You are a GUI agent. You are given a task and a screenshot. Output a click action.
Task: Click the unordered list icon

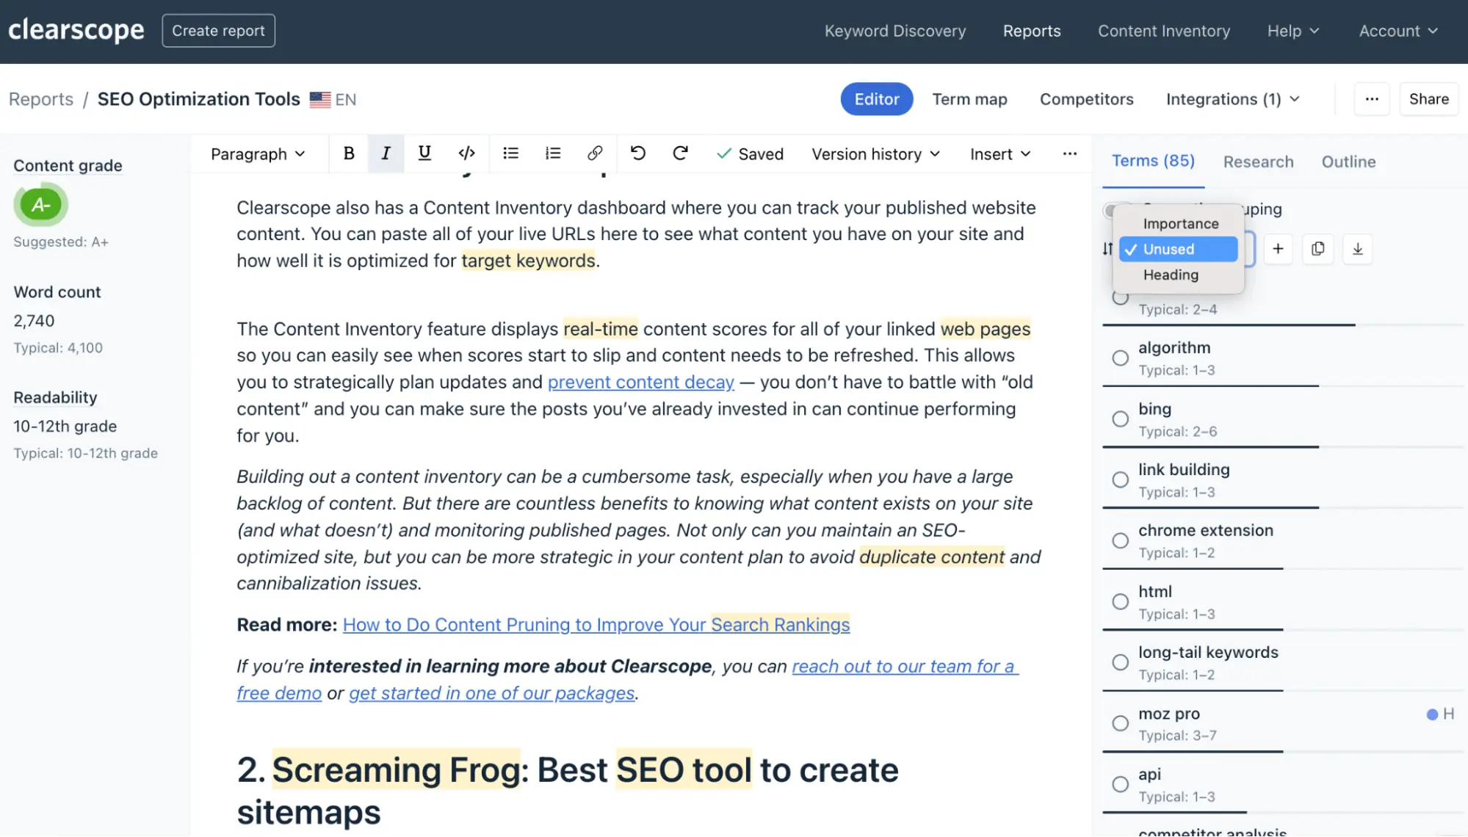(510, 153)
